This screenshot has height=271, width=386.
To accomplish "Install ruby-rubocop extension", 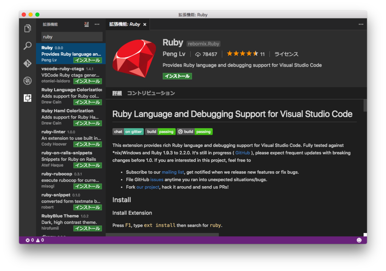I will pyautogui.click(x=87, y=186).
